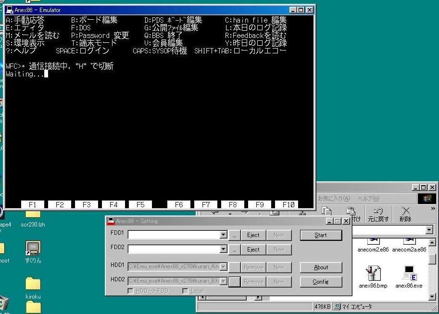Click the F8 function key label
The height and width of the screenshot is (314, 439).
(x=233, y=204)
